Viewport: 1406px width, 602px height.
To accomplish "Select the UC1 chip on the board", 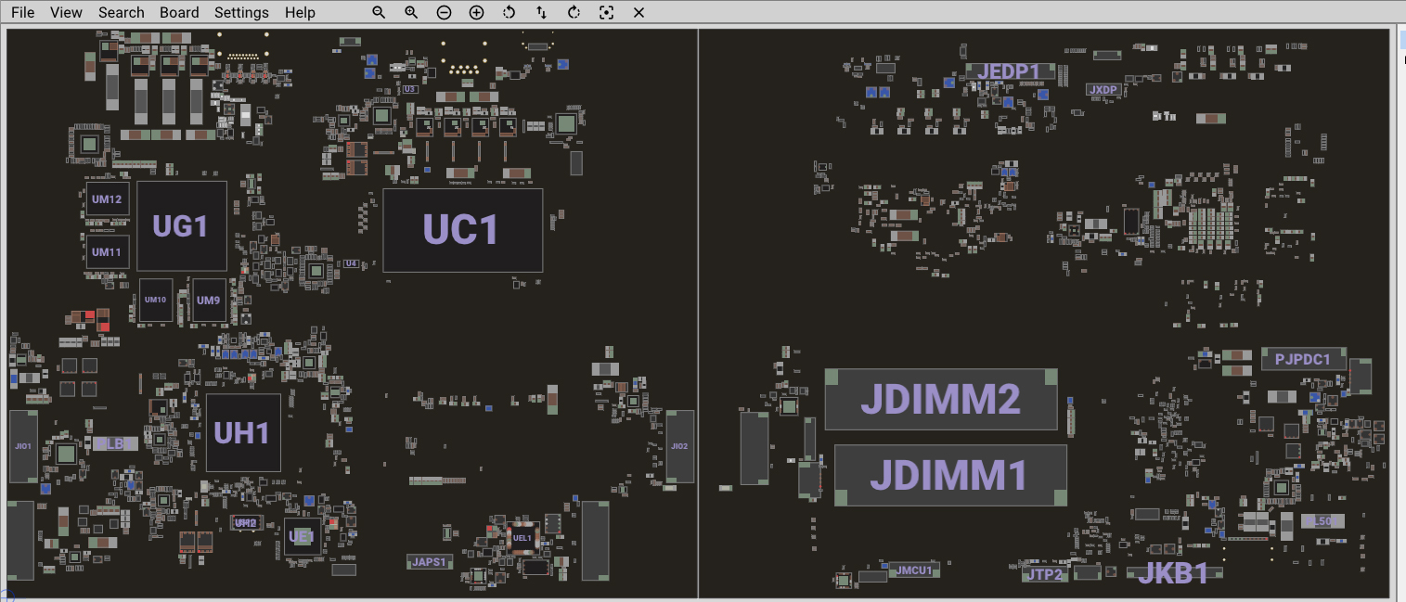I will tap(462, 230).
